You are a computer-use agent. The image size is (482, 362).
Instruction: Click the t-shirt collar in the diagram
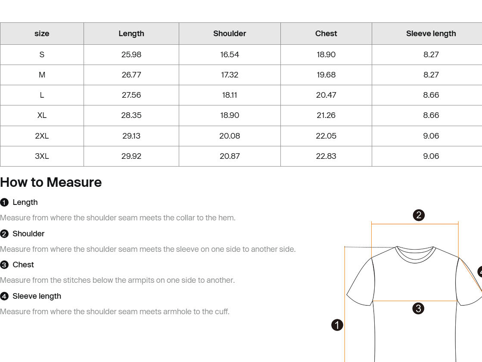(415, 254)
